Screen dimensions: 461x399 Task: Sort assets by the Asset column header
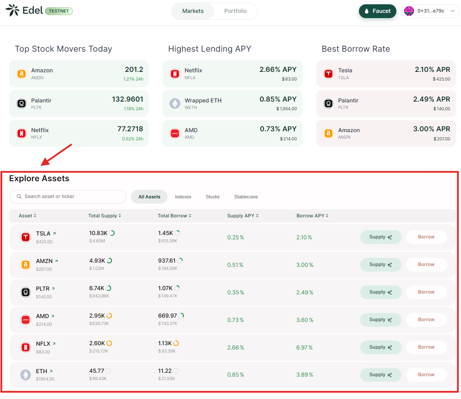click(28, 216)
